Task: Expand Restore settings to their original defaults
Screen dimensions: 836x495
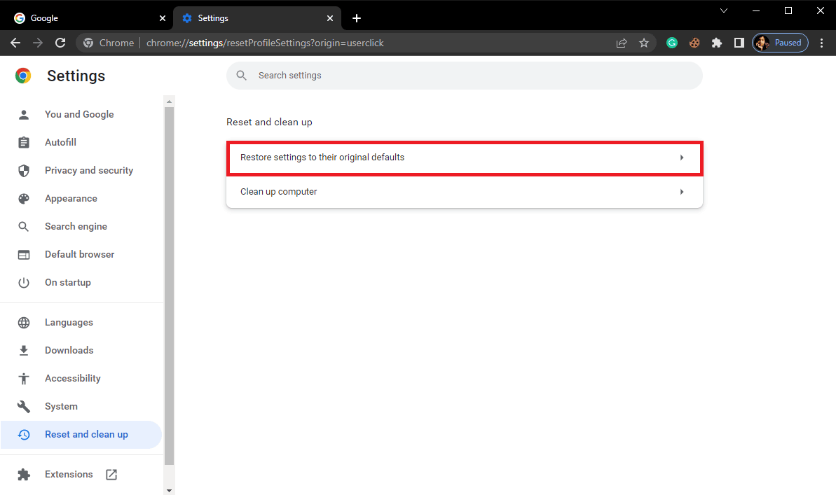Action: (464, 158)
